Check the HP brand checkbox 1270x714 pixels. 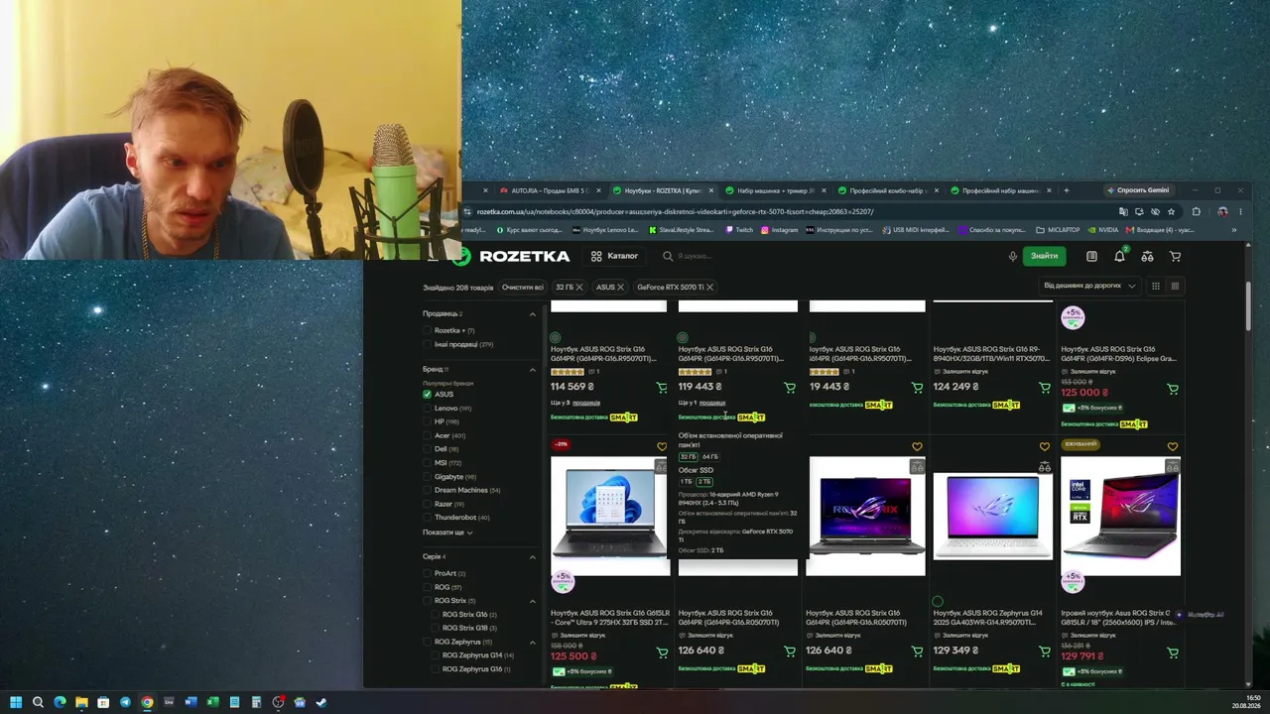click(x=428, y=421)
